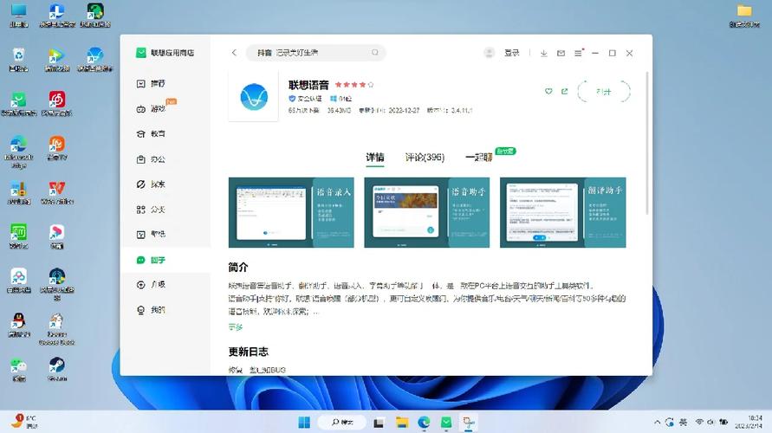Select the green iQiyi desktop shortcut
Image resolution: width=772 pixels, height=433 pixels.
(19, 236)
